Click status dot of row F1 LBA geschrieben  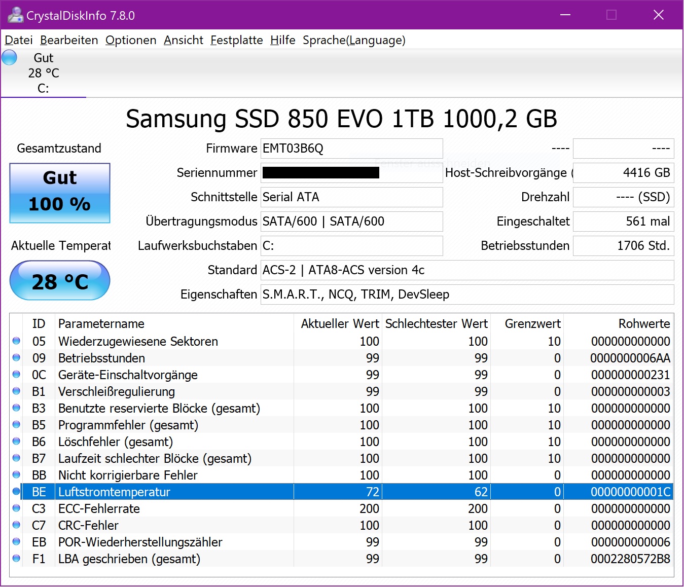(16, 559)
